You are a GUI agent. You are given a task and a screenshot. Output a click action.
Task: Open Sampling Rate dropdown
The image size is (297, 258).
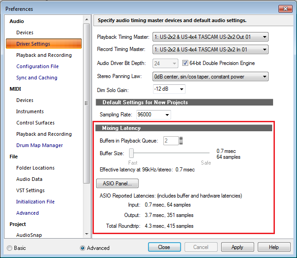coord(153,115)
